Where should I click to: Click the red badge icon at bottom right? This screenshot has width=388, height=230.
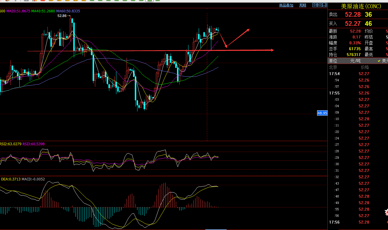[386, 212]
